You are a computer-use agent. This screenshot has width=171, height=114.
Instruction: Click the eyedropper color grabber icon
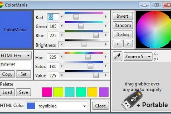click(x=118, y=56)
